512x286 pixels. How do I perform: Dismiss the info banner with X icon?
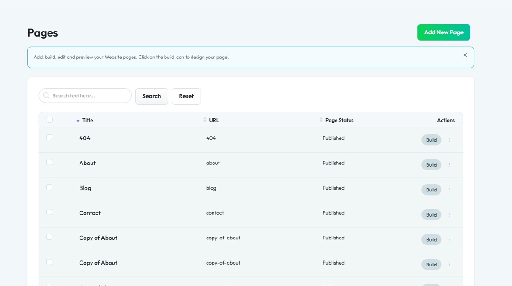click(465, 55)
